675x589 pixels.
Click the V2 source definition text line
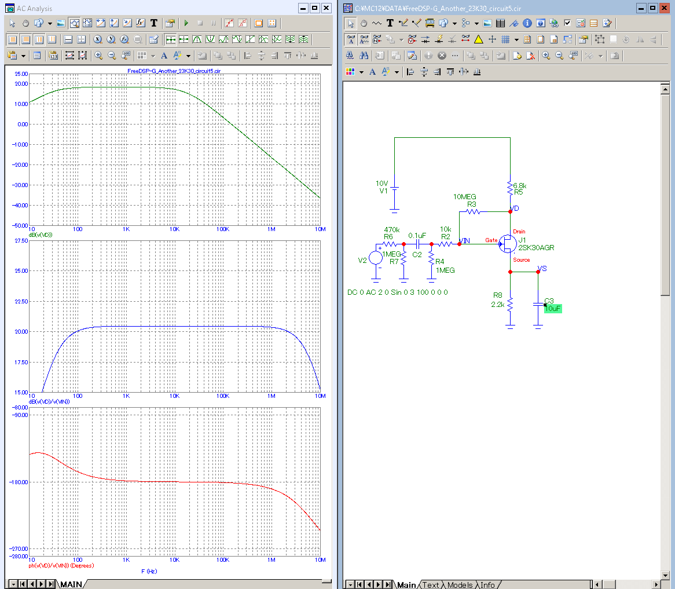[x=397, y=292]
